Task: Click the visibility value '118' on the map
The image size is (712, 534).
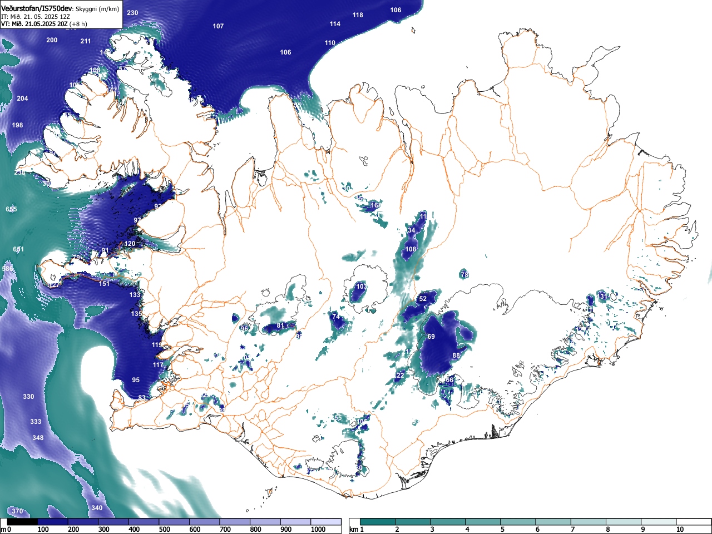Action: point(358,15)
